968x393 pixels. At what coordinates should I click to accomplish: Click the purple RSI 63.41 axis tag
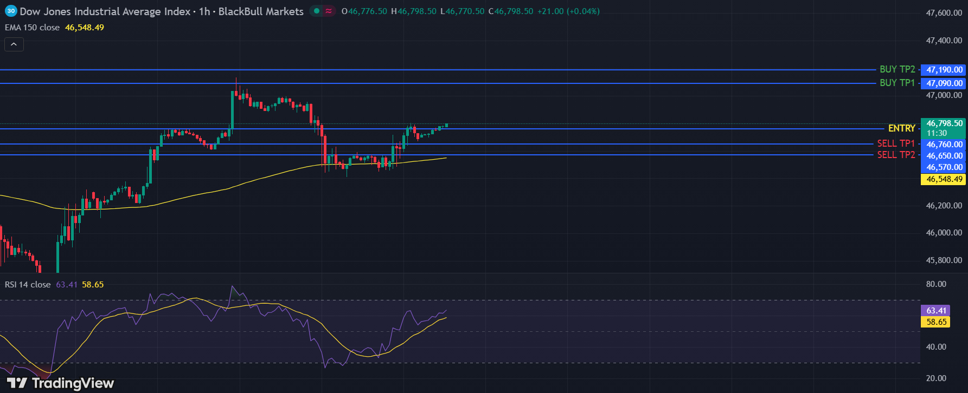pos(936,311)
